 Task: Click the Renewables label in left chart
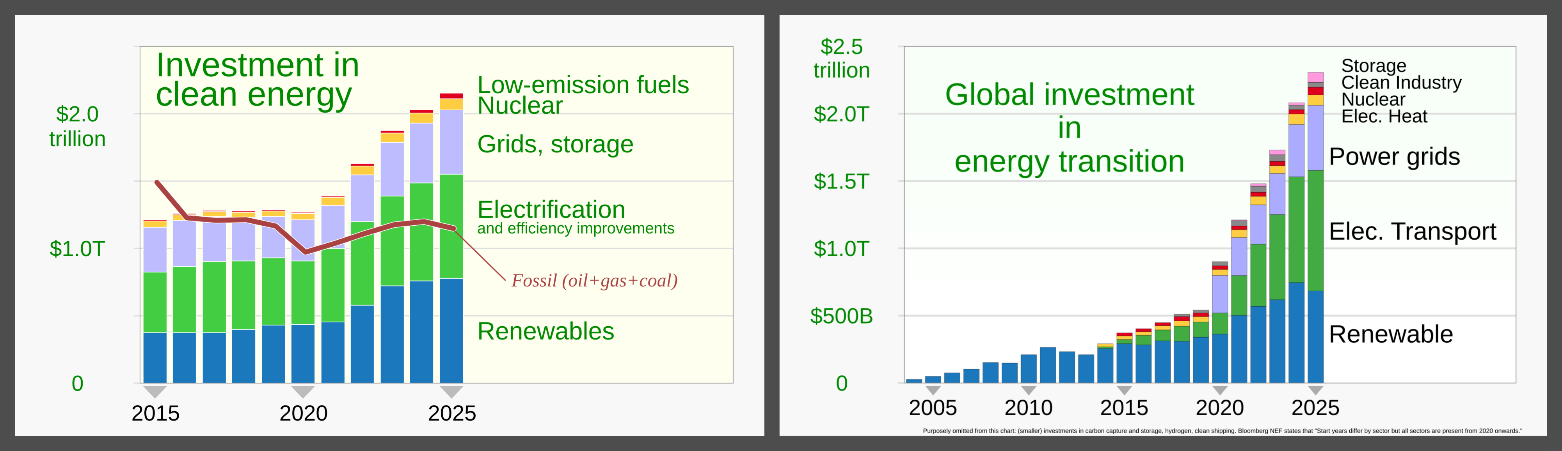pyautogui.click(x=545, y=331)
